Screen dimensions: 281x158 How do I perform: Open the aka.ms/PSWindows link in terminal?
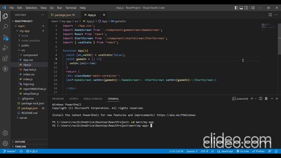pos(176,115)
